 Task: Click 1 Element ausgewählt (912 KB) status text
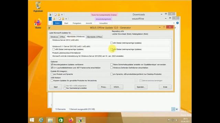click(x=82, y=109)
